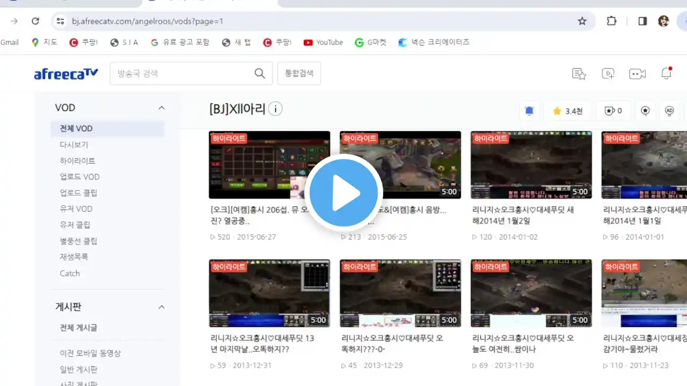Screen dimensions: 687x386
Task: Open site info icon in address bar
Action: click(x=60, y=21)
